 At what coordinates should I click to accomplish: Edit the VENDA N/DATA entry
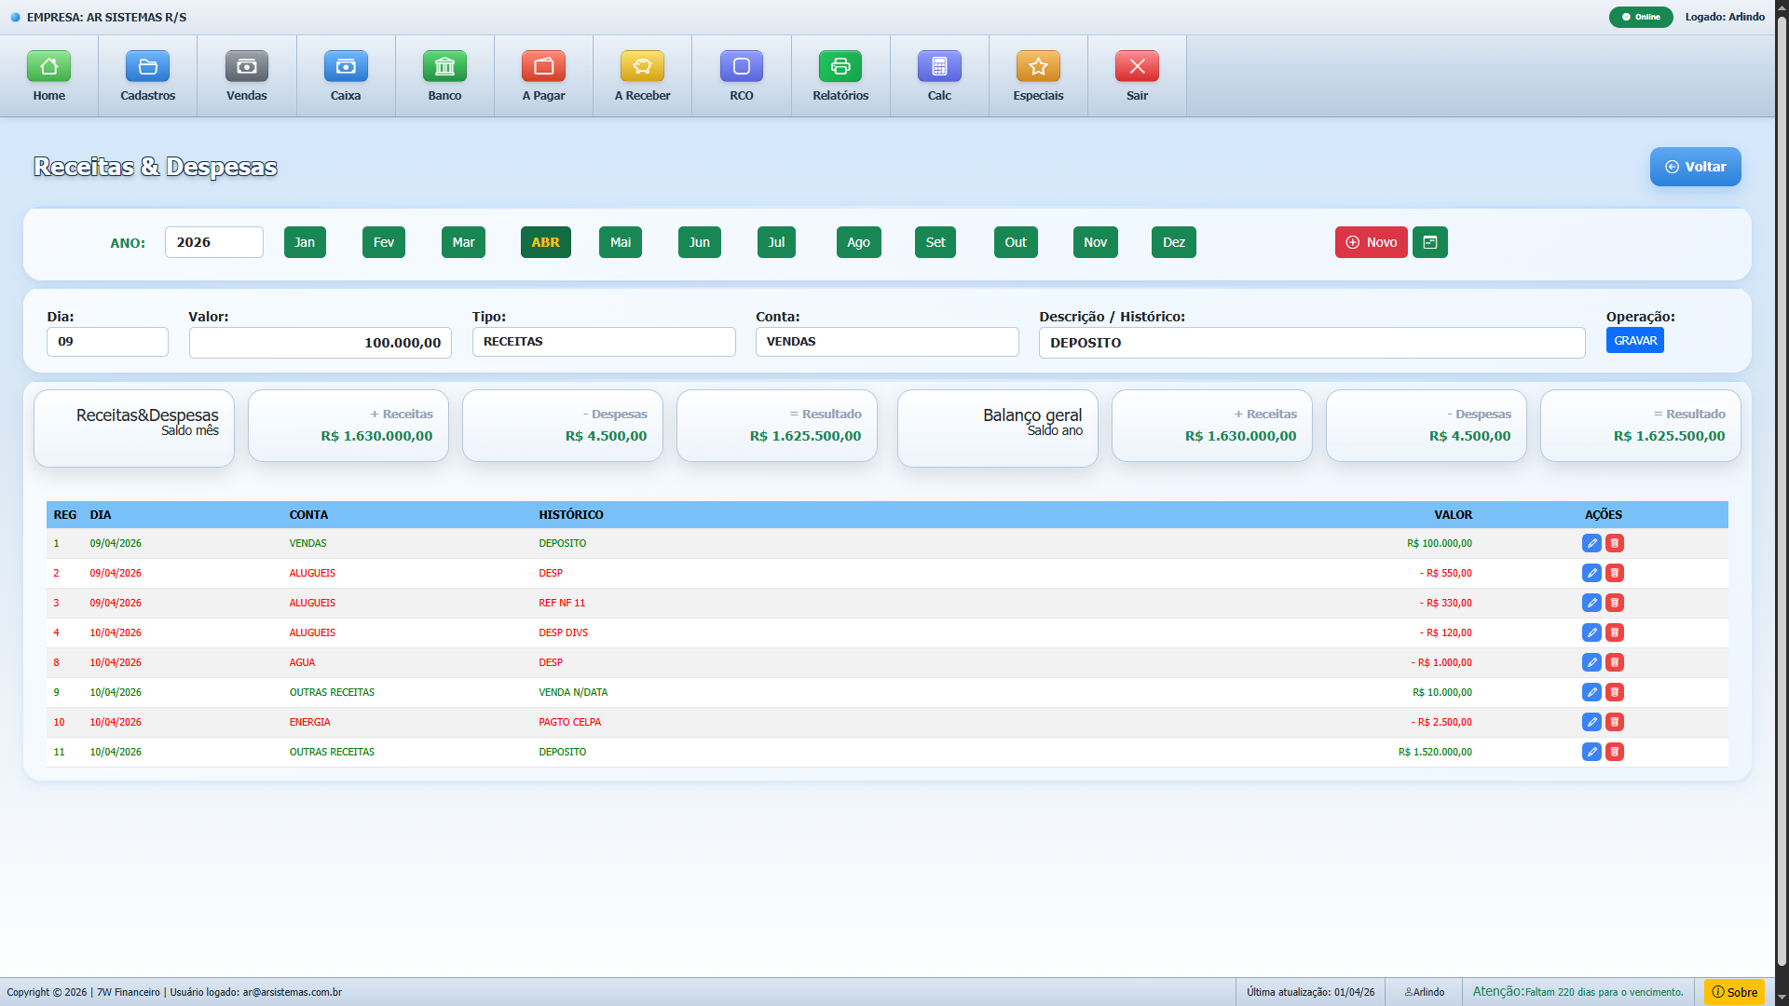pyautogui.click(x=1591, y=692)
